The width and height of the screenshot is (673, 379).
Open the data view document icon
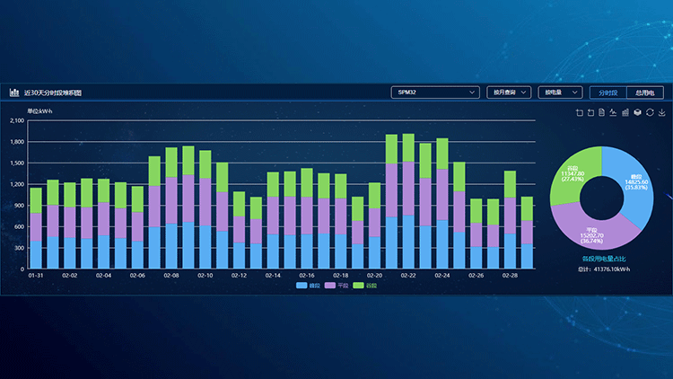tap(601, 112)
